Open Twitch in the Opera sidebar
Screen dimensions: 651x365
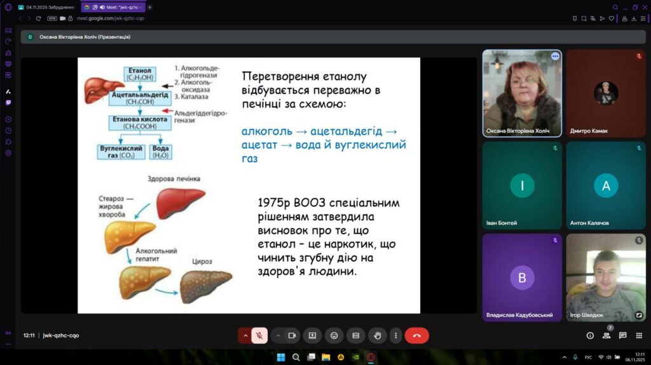[x=8, y=102]
